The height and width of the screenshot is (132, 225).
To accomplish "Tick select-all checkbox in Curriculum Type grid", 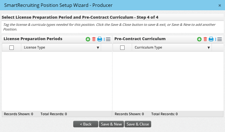I will point(122,48).
